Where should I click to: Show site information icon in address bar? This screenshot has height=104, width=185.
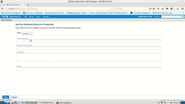(x=6, y=9)
